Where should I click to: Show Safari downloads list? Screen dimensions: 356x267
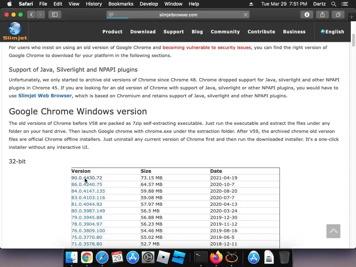(307, 15)
